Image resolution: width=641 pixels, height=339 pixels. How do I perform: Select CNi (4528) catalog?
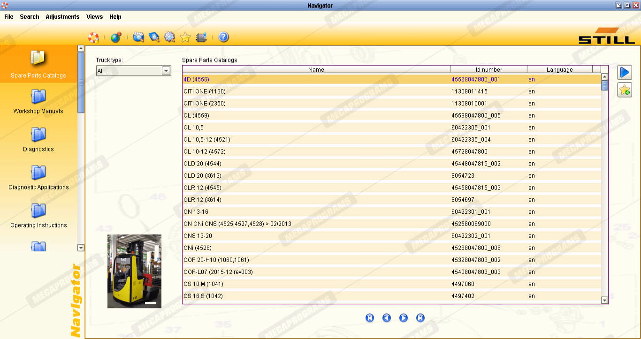coord(392,248)
